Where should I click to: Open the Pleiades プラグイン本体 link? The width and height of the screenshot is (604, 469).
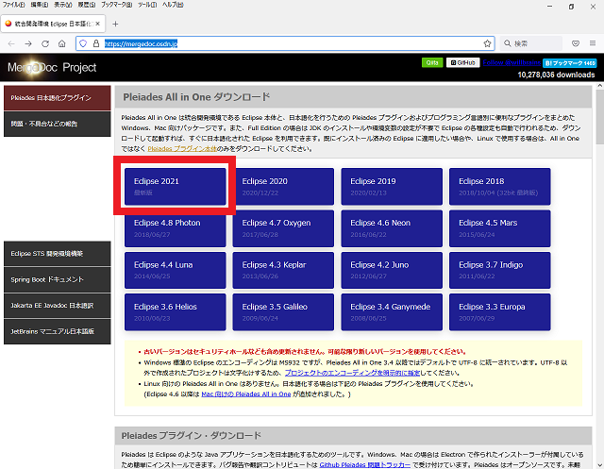click(182, 149)
